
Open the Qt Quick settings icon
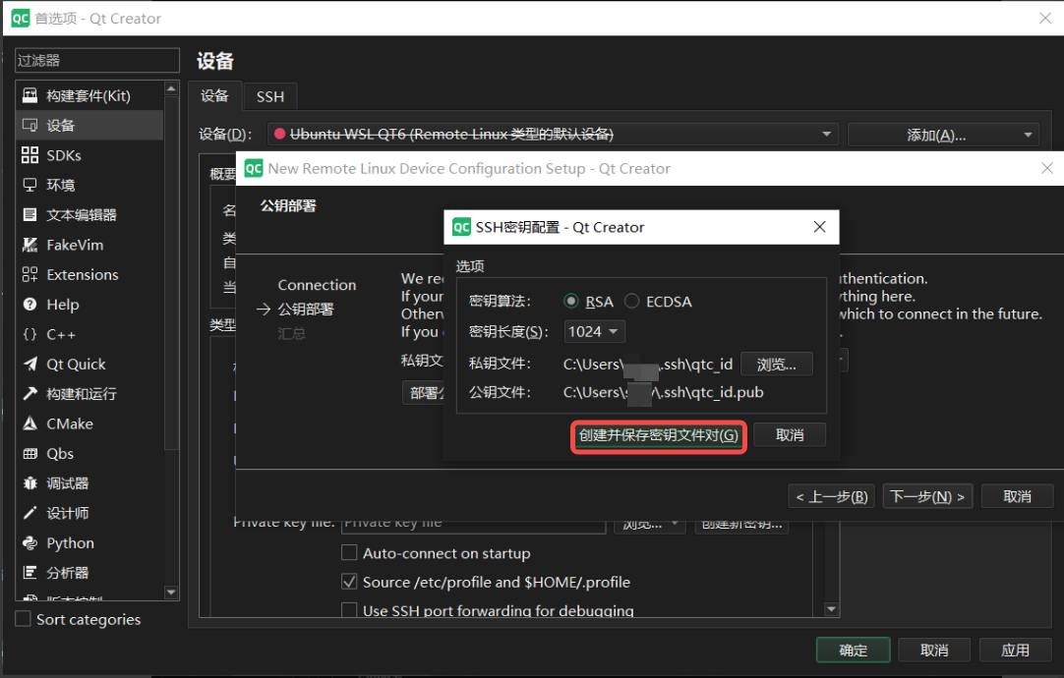(x=30, y=365)
